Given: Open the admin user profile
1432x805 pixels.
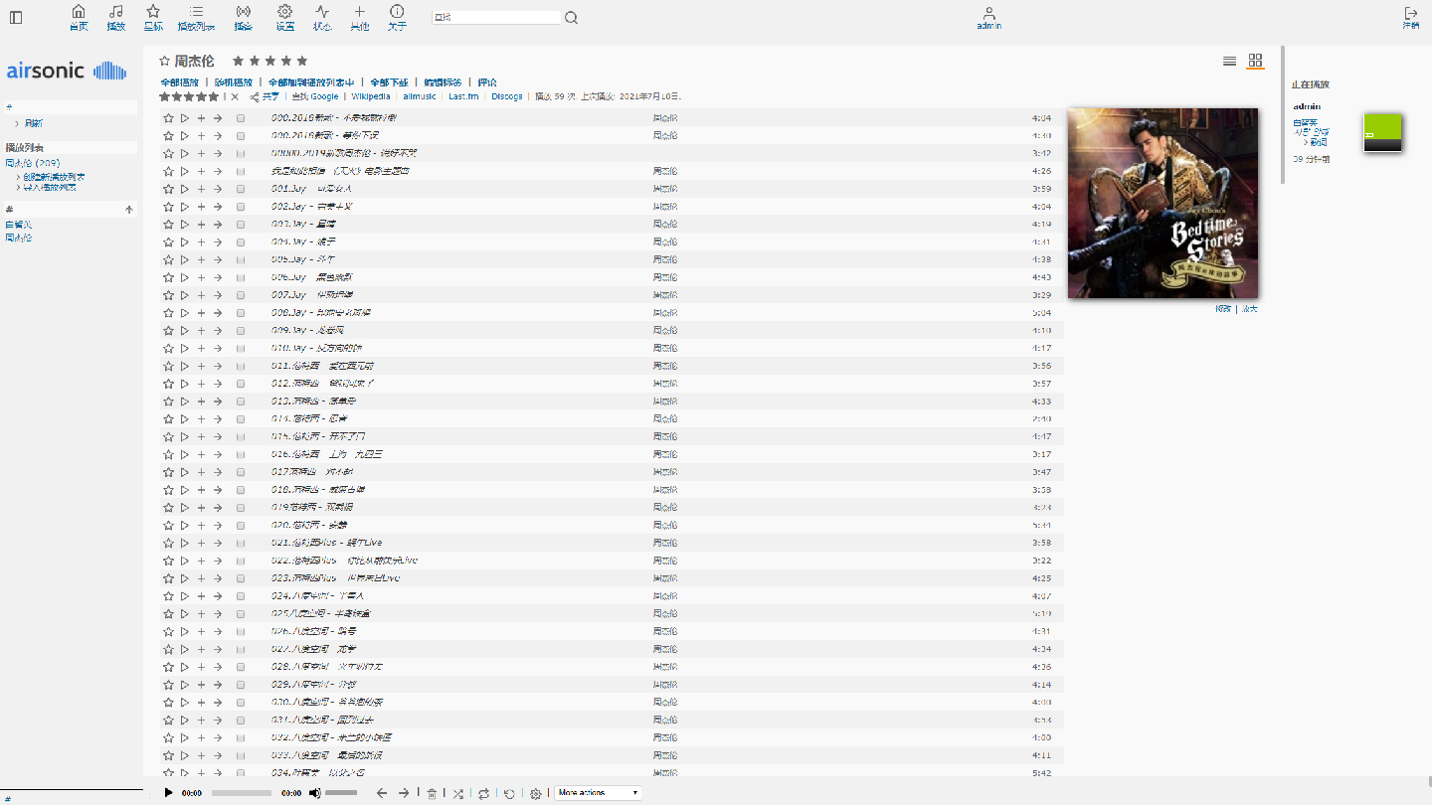Looking at the screenshot, I should point(988,18).
